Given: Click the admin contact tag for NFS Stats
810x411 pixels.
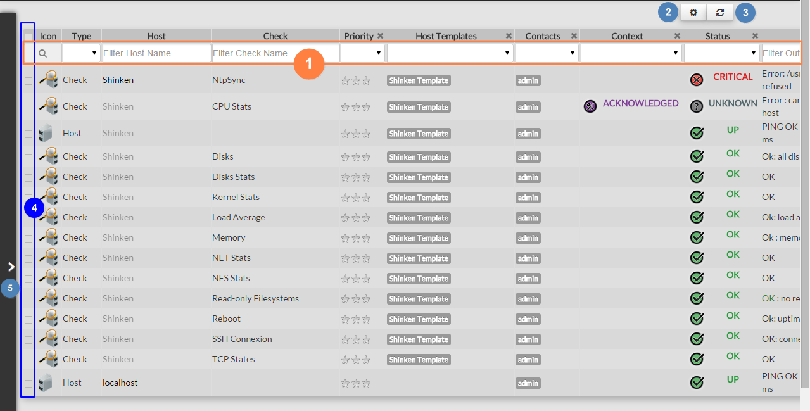Looking at the screenshot, I should (528, 279).
